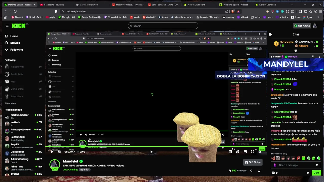Focus the Kick search field
The image size is (324, 182).
(x=163, y=26)
